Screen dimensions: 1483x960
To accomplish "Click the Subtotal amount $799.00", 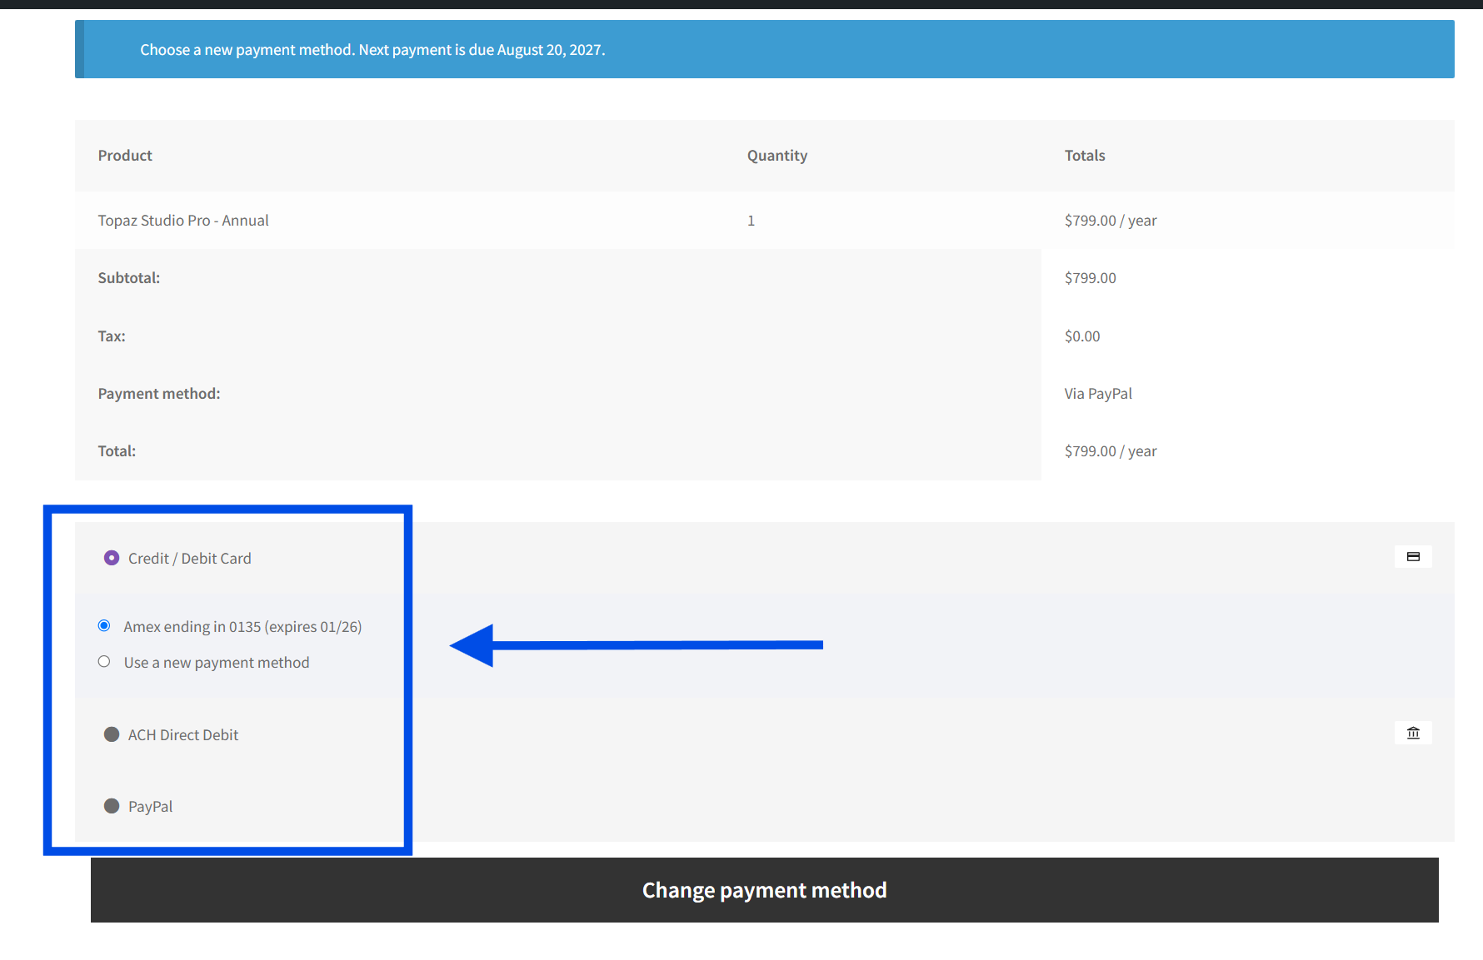I will (1091, 278).
